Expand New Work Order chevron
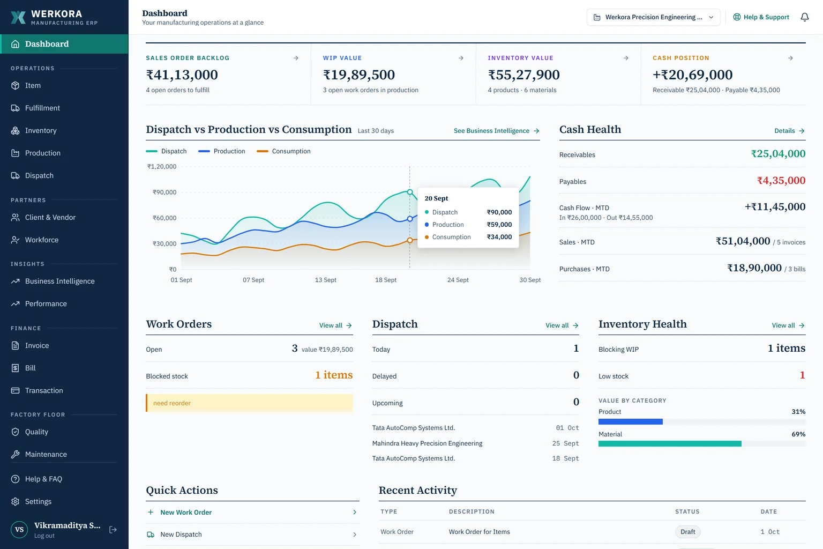Viewport: 823px width, 549px height. point(355,513)
